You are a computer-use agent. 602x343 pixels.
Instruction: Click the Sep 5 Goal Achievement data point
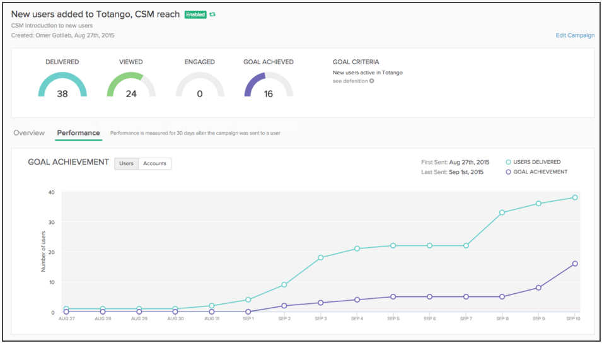coord(393,296)
